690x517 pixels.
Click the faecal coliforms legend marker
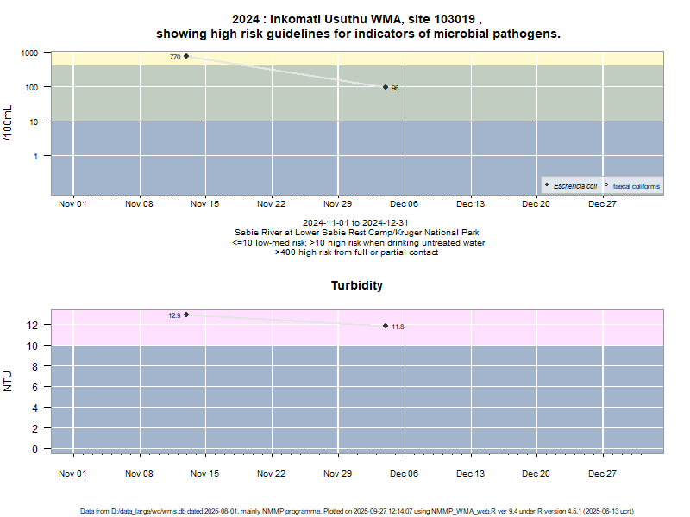point(606,185)
